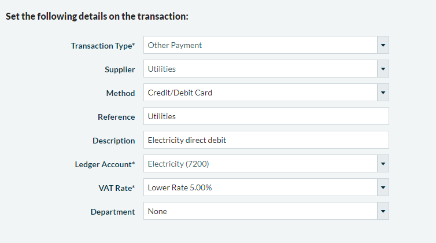This screenshot has height=243, width=436.
Task: Click the 'Method' field label
Action: (120, 93)
